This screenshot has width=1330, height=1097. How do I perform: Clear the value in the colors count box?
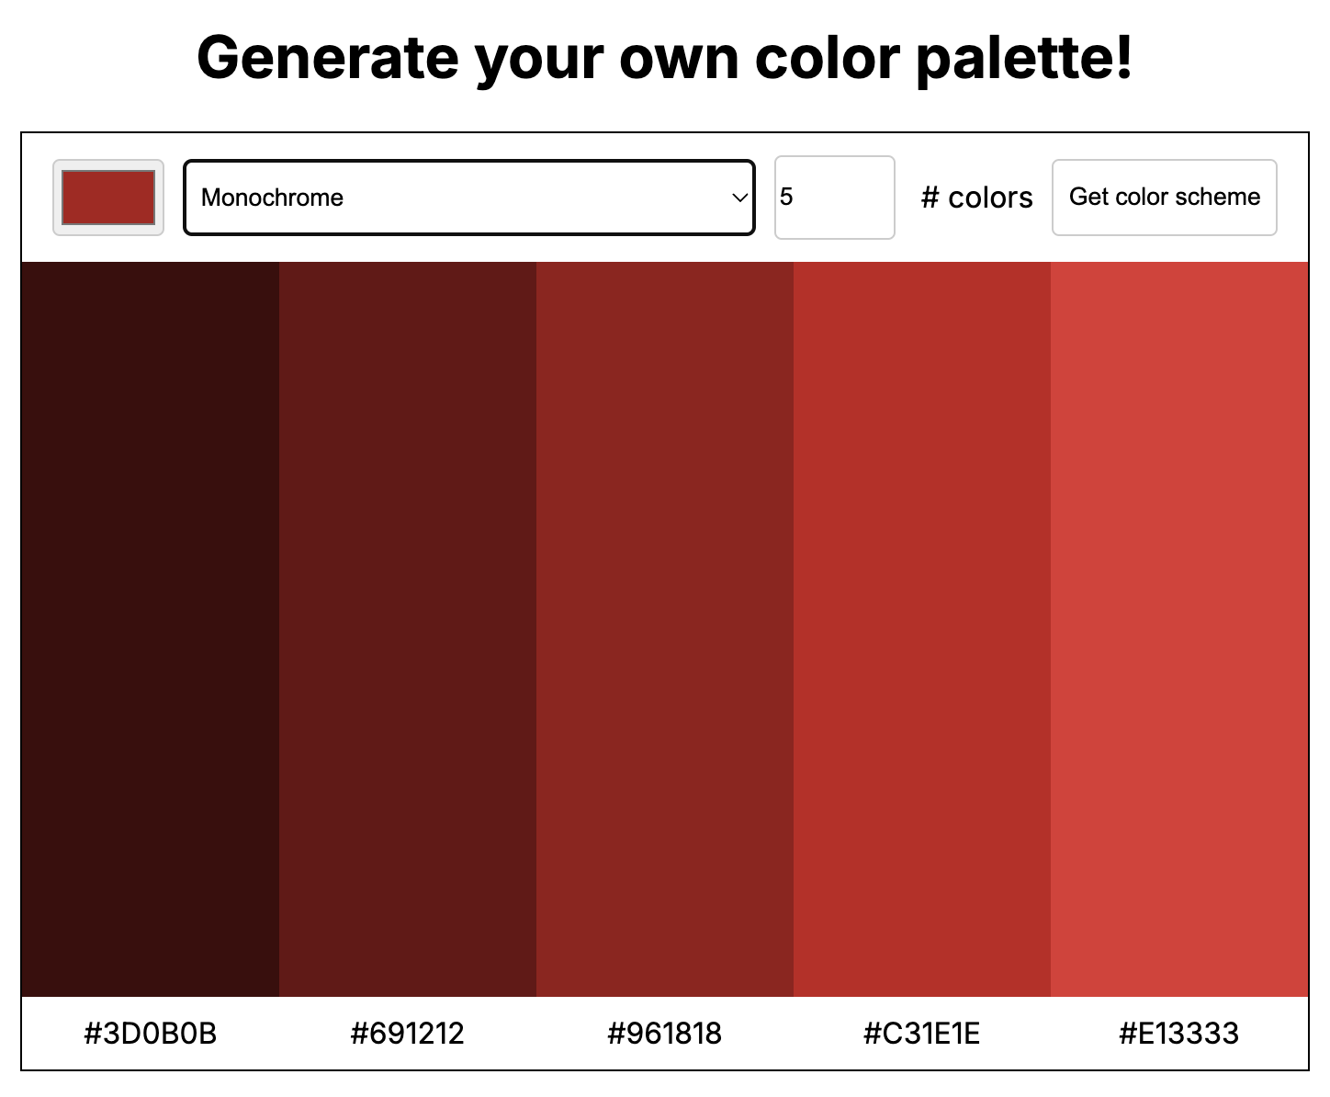[833, 197]
